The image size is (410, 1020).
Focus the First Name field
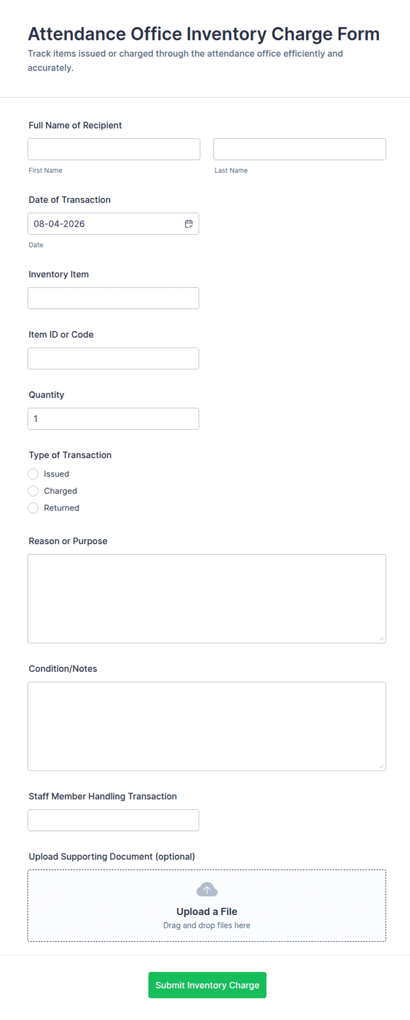(114, 149)
